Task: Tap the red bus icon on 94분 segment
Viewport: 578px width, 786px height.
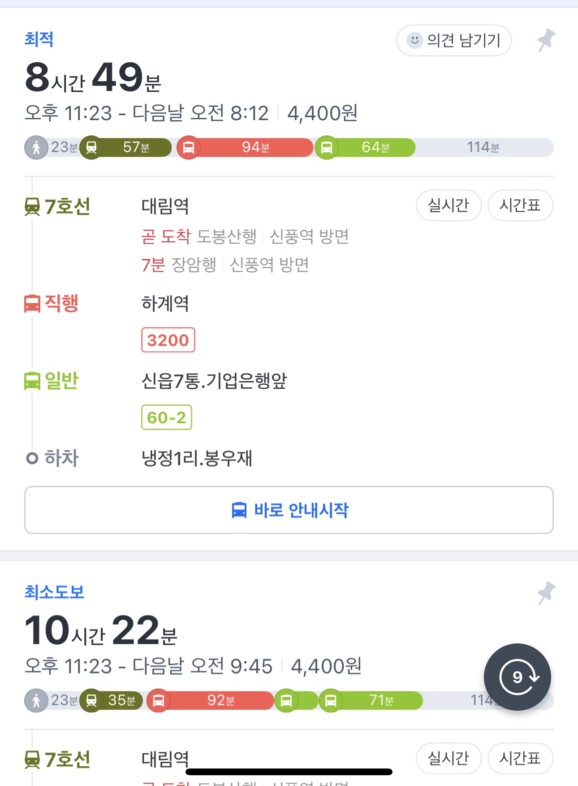Action: (x=189, y=148)
